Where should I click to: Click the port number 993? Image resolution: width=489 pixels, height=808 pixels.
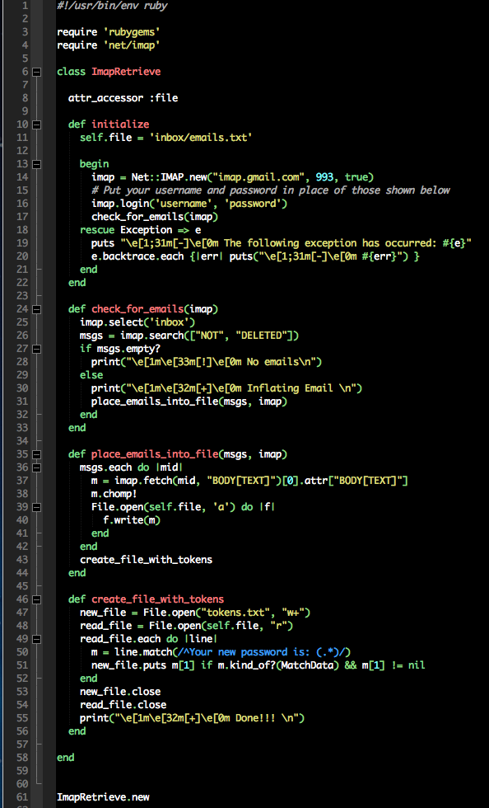(x=324, y=177)
